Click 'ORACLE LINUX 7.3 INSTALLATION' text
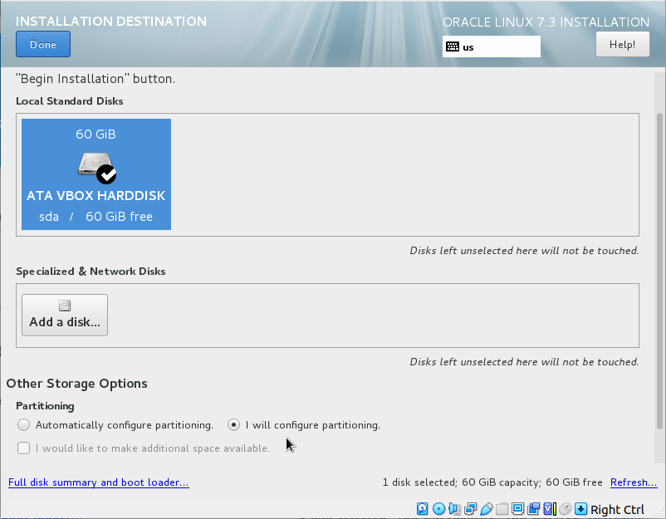The height and width of the screenshot is (519, 666). tap(546, 22)
